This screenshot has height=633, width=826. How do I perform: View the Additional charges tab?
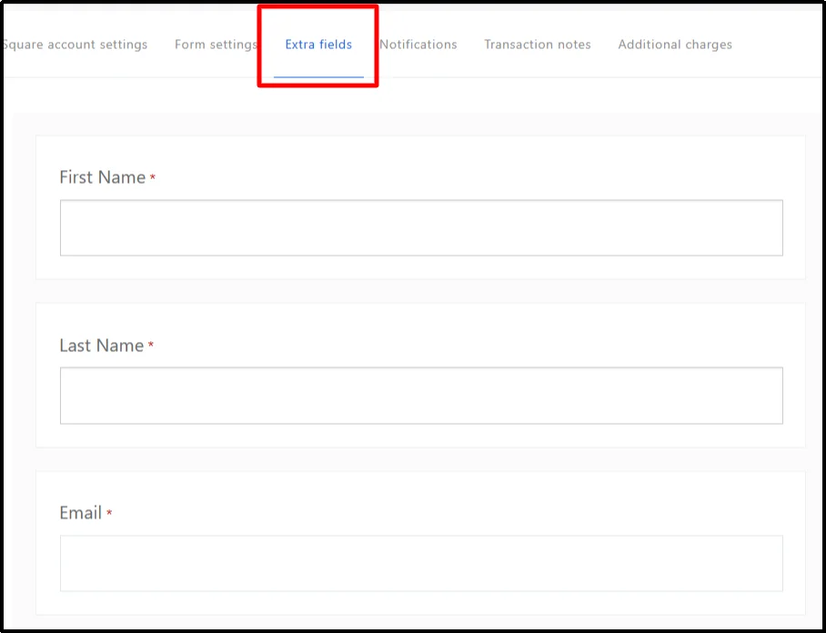click(674, 44)
